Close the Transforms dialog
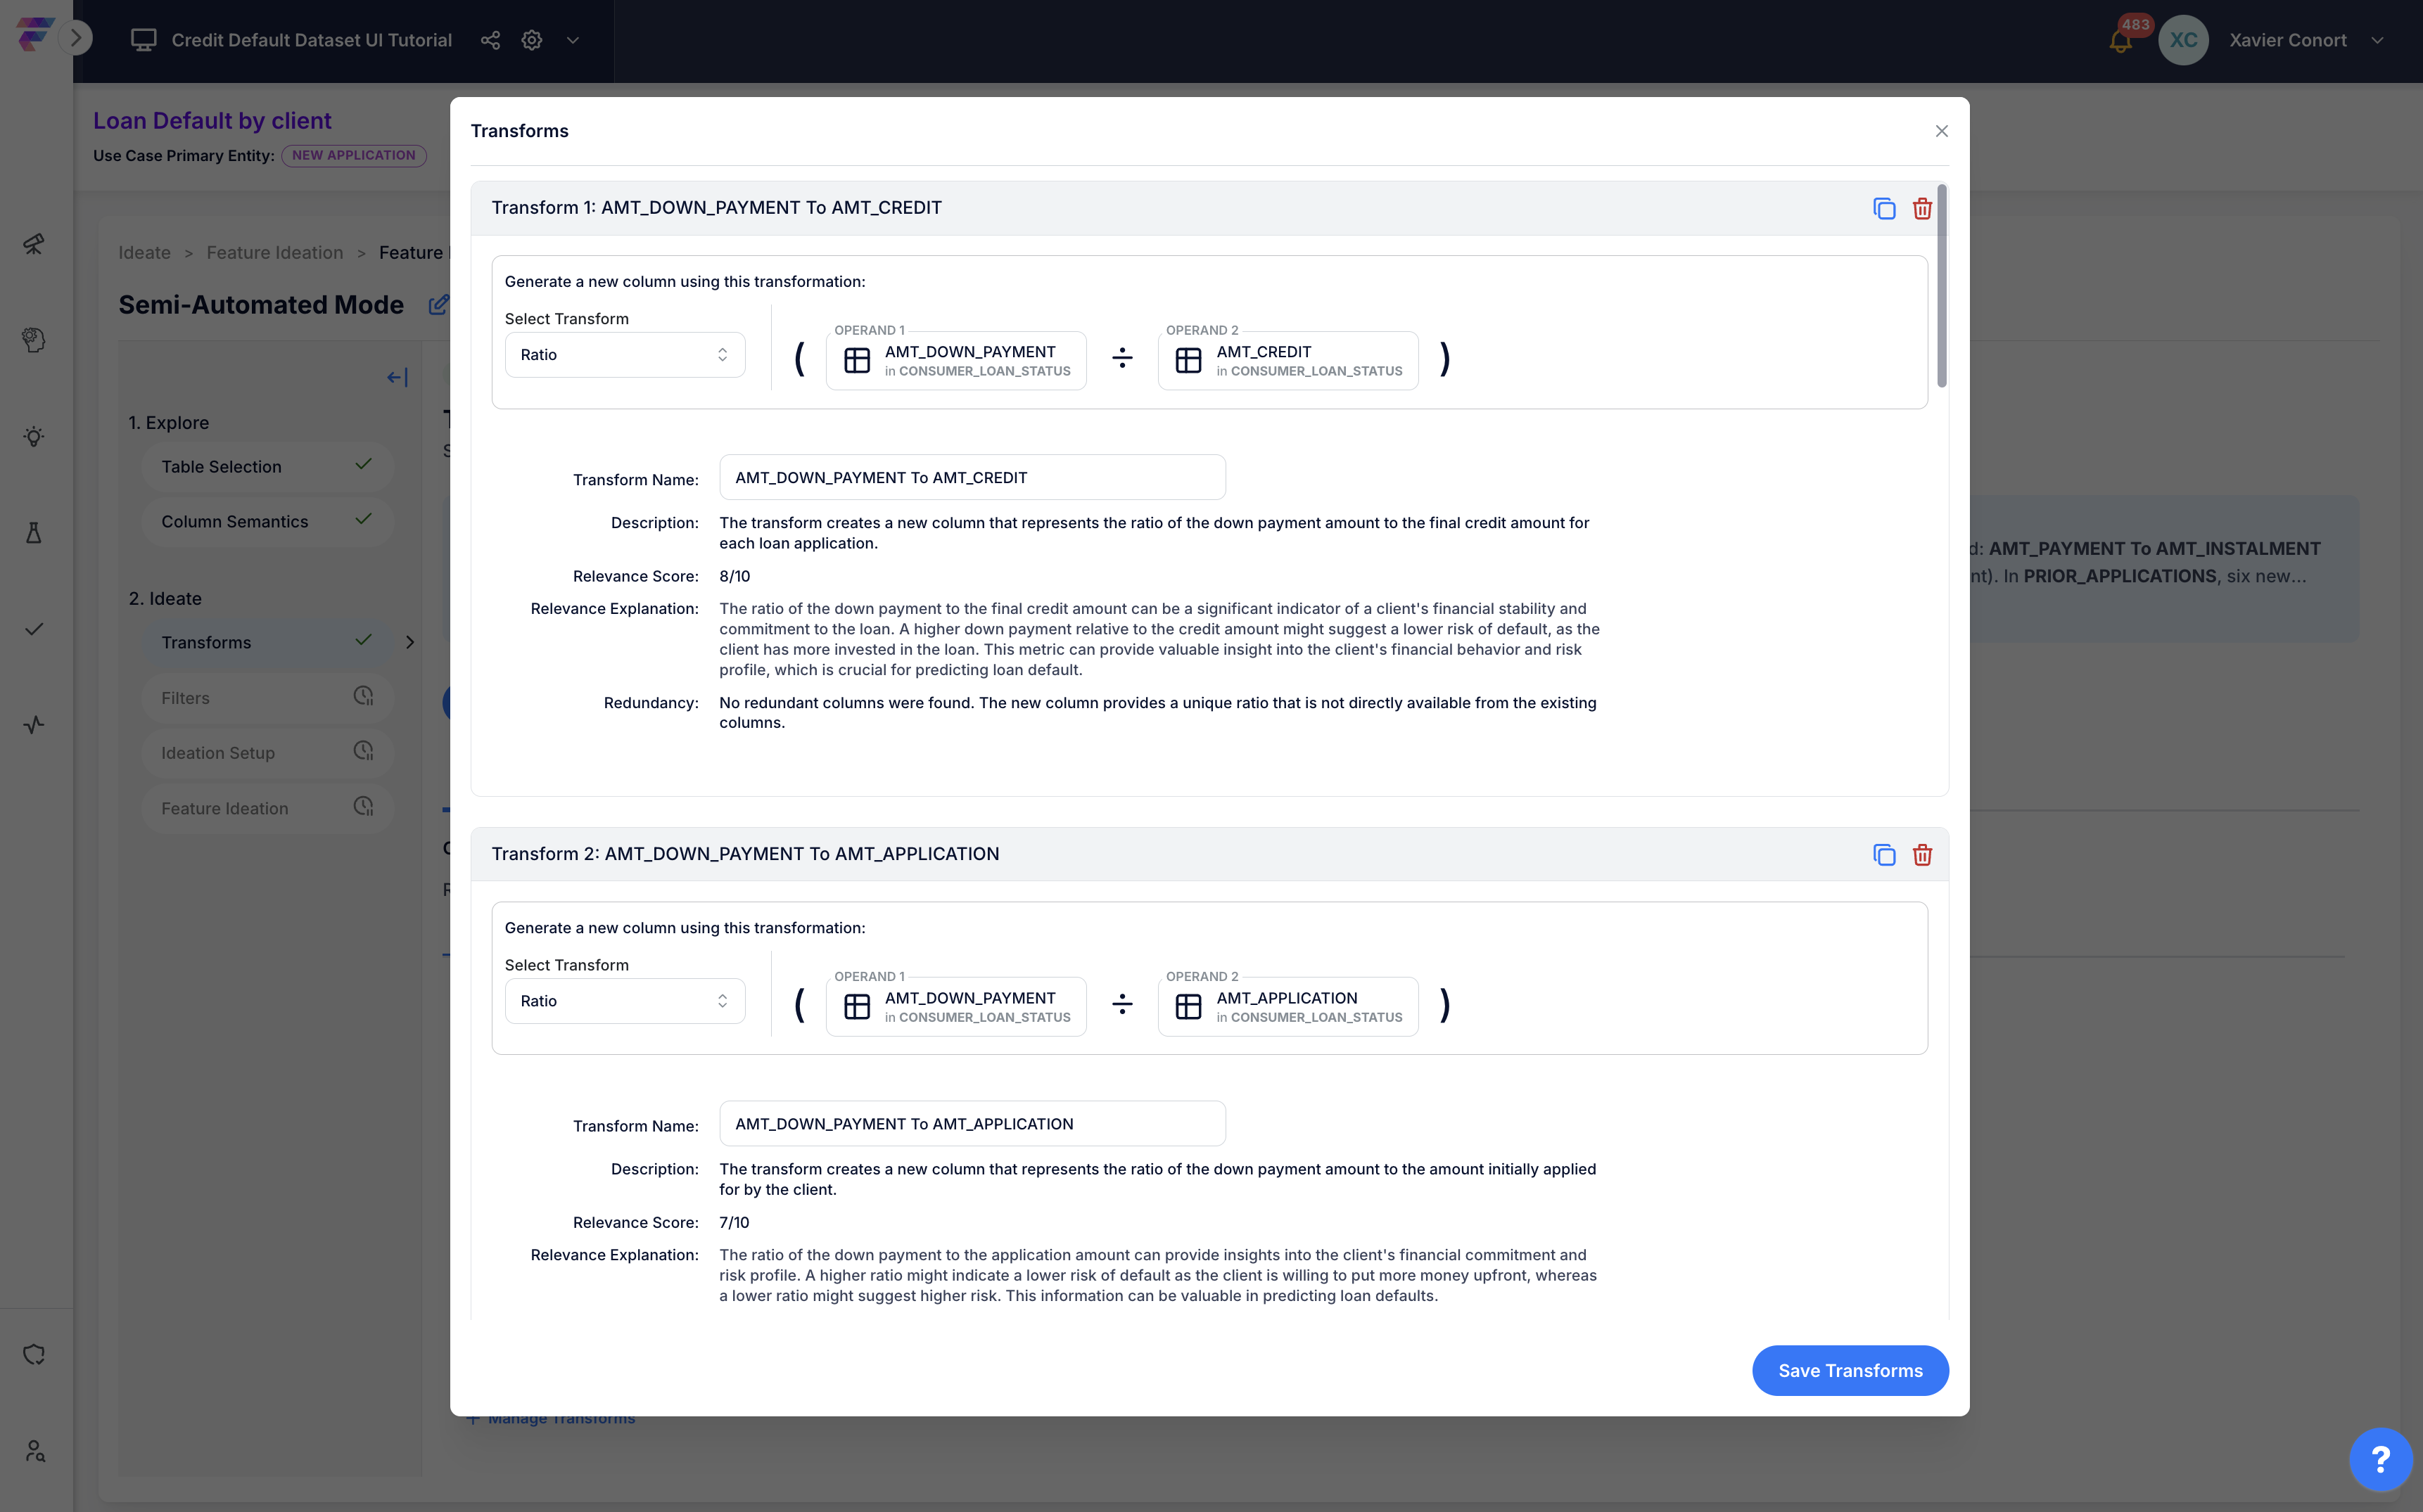This screenshot has height=1512, width=2423. pyautogui.click(x=1942, y=131)
